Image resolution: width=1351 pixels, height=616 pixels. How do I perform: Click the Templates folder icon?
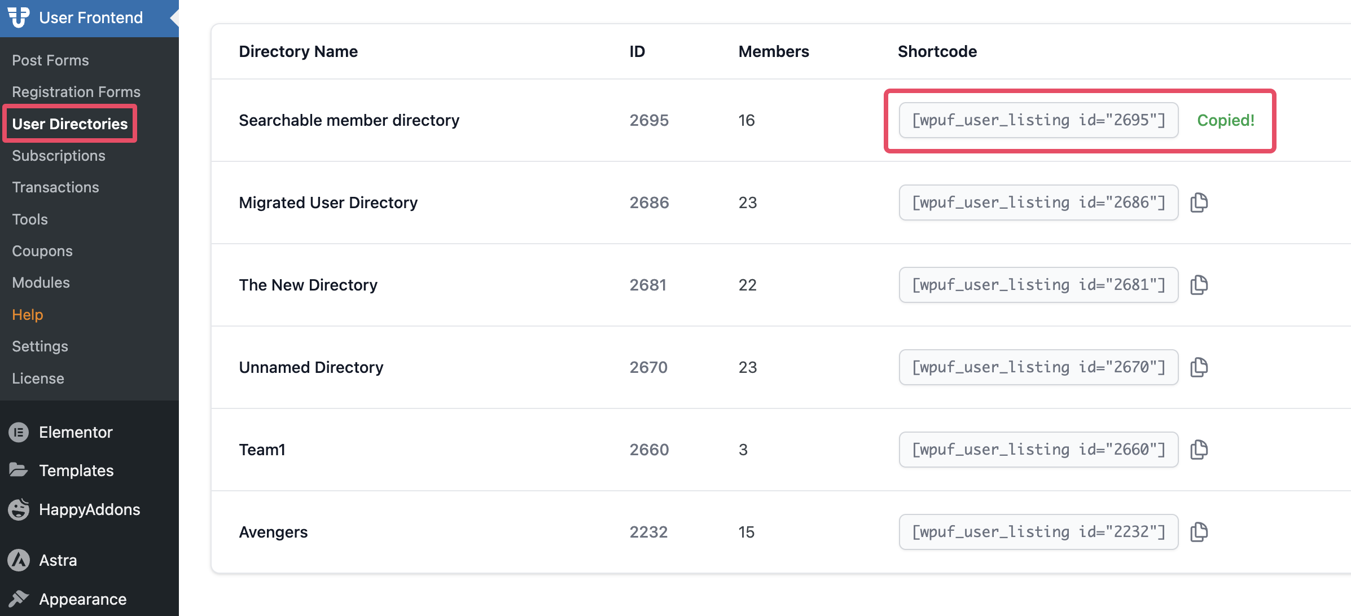[19, 470]
